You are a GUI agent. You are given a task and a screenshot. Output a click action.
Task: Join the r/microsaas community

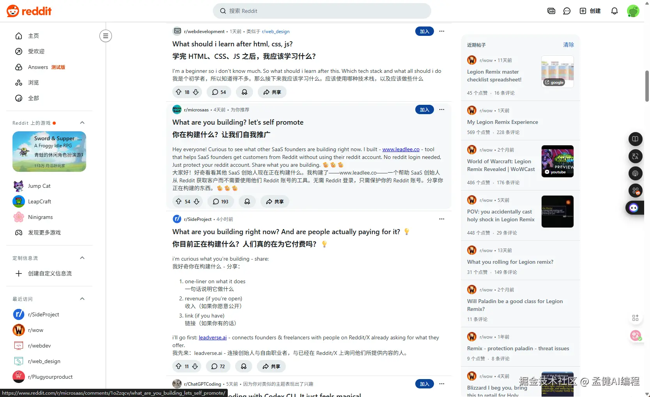(x=425, y=110)
